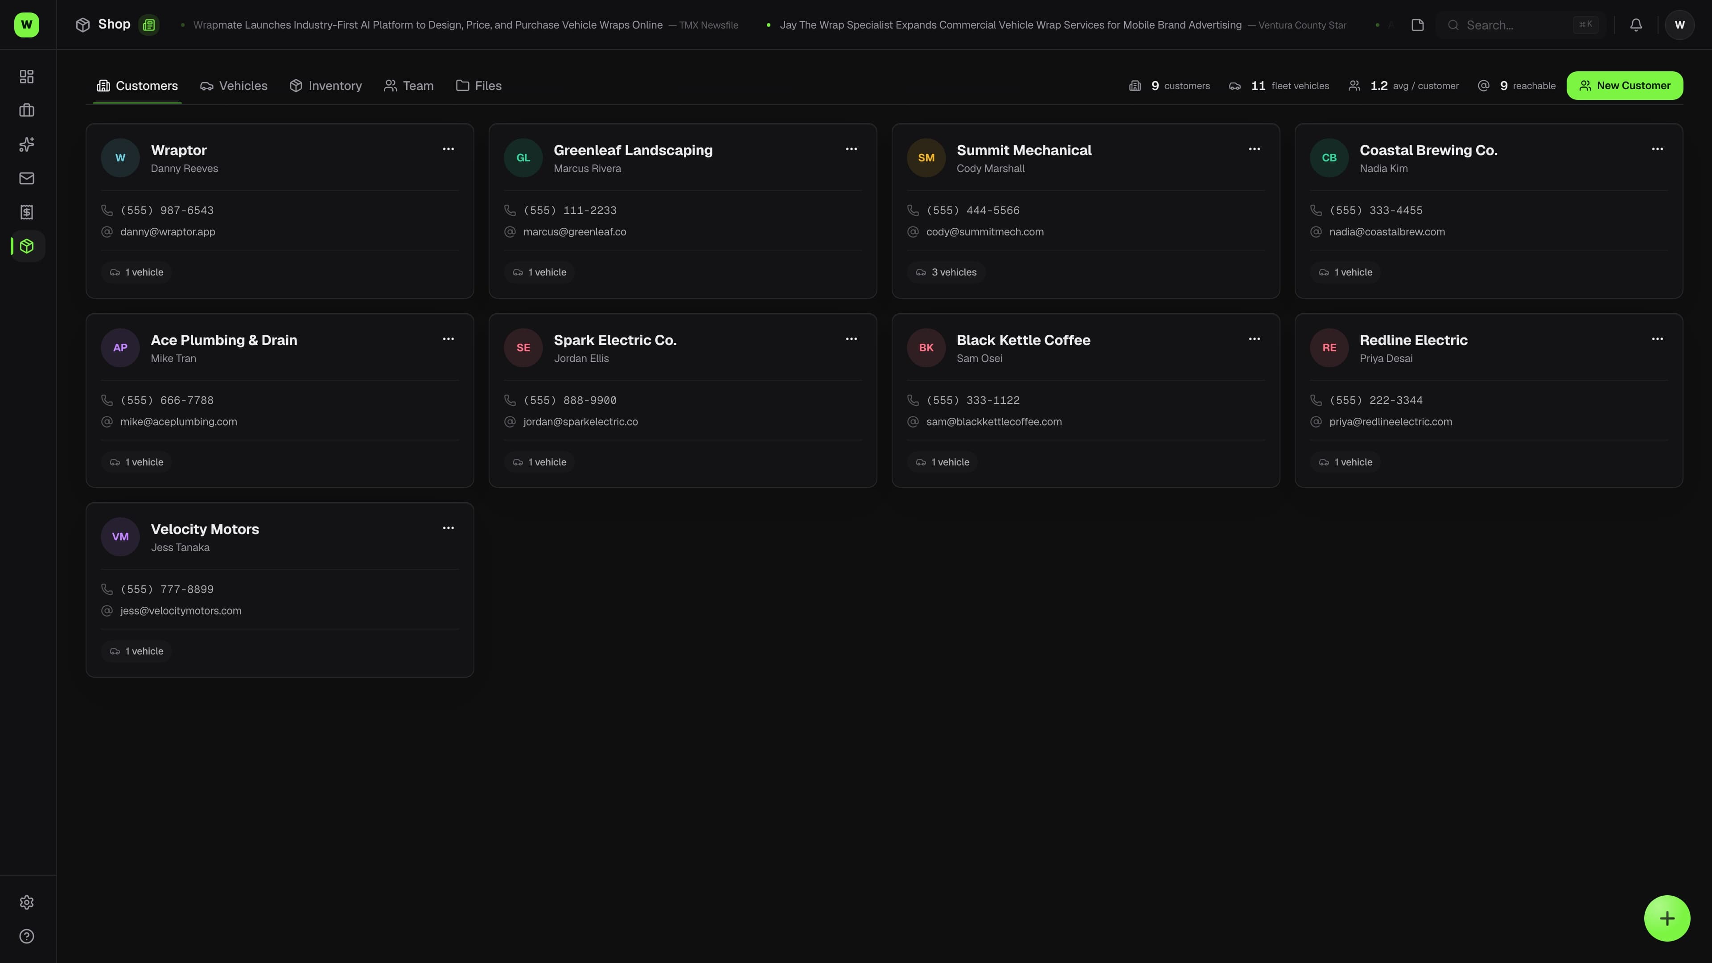Open the briefcase jobs icon in sidebar

pos(27,110)
